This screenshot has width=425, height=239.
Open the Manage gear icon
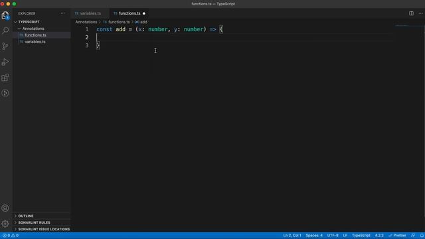coord(5,224)
